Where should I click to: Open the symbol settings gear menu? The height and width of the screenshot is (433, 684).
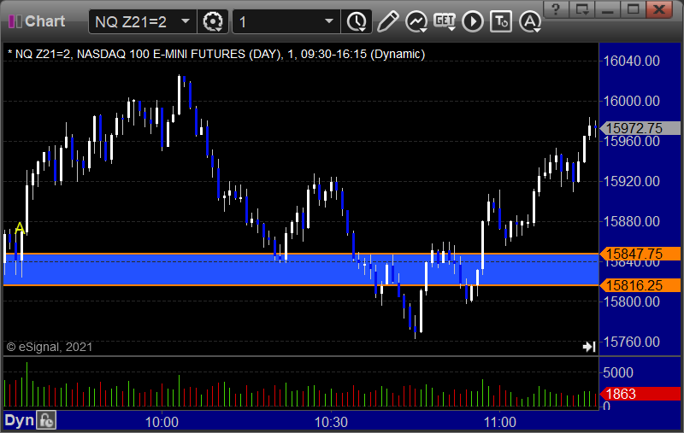(213, 21)
